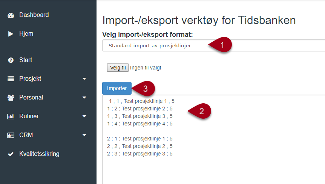This screenshot has width=325, height=184.
Task: Expand the Personal submenu arrow
Action: coord(84,98)
